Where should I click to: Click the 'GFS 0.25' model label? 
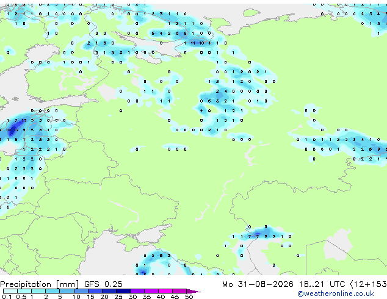click(x=103, y=284)
